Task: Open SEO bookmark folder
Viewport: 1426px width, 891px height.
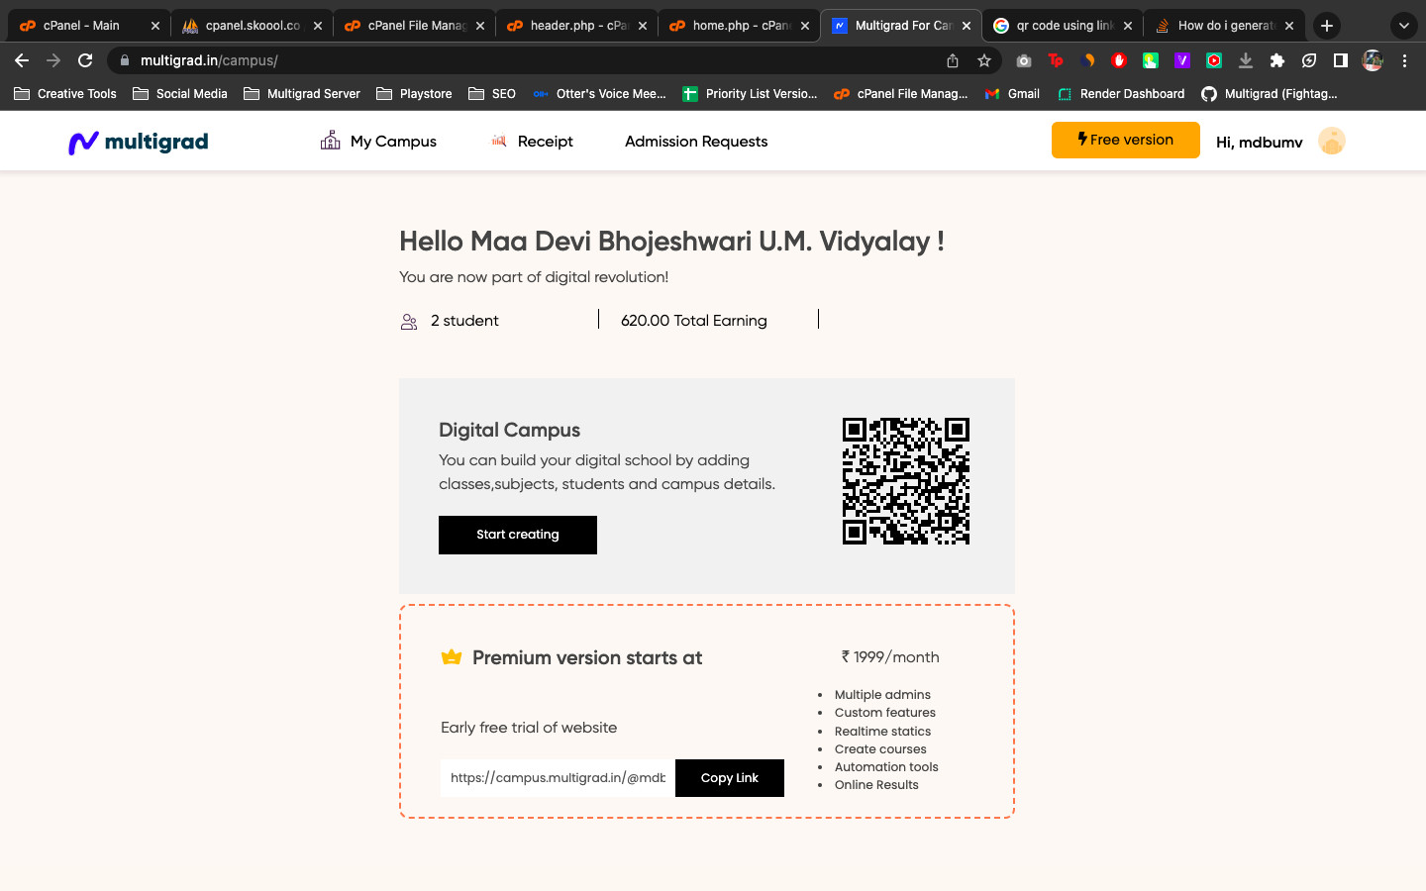Action: [492, 94]
